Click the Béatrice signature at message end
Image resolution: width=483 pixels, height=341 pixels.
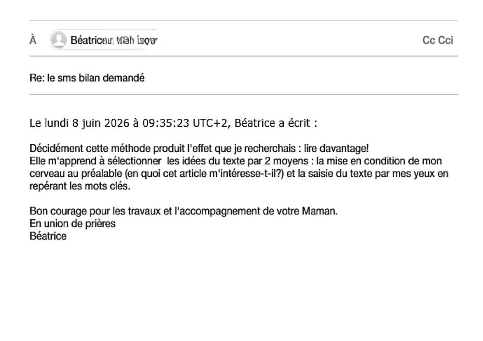click(48, 236)
